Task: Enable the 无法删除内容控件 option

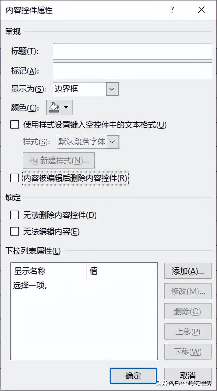Action: point(15,215)
